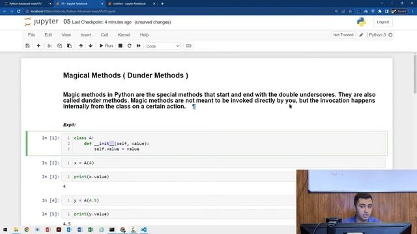Open the Windows Start menu

tap(5, 229)
